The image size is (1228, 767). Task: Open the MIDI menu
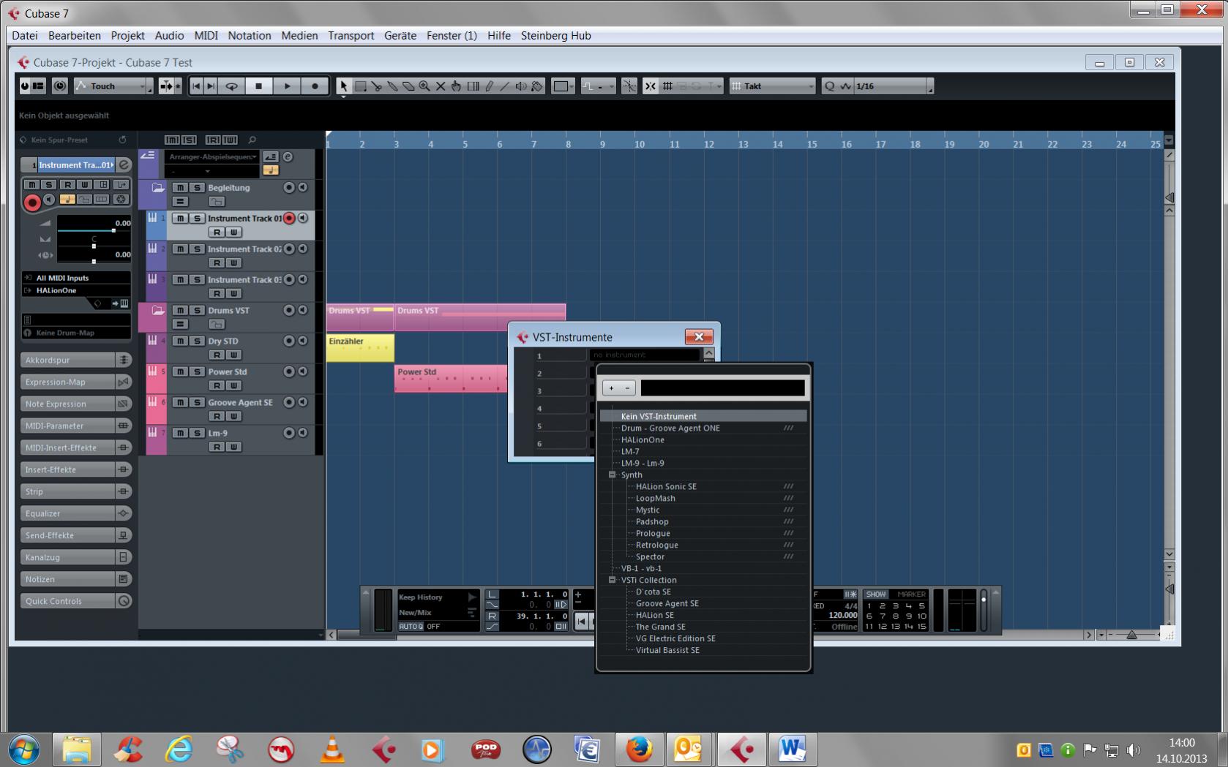click(206, 35)
